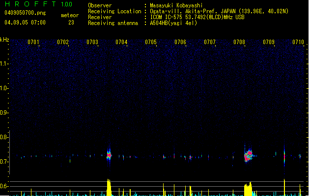The width and height of the screenshot is (309, 196).
Task: Click the 0.9 frequency axis label
Action: [4, 113]
